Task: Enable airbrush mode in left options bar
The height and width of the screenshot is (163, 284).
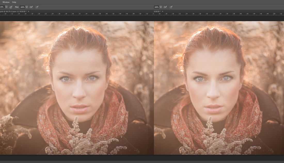Action: pyautogui.click(x=31, y=7)
